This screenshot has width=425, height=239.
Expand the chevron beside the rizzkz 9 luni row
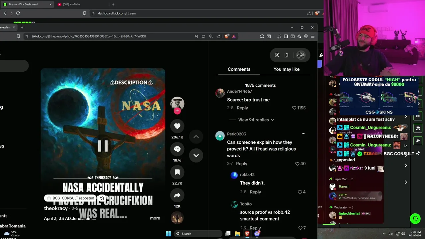(x=406, y=165)
